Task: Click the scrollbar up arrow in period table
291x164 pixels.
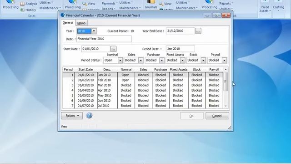Action: 226,70
